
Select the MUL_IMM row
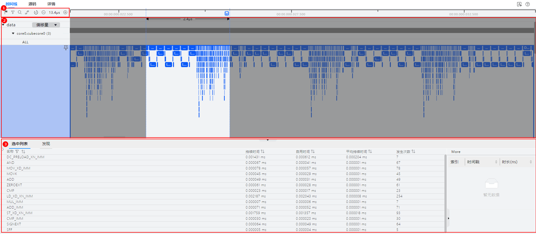[x=223, y=202]
